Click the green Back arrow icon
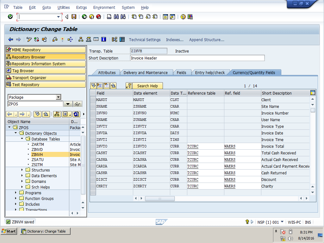The width and height of the screenshot is (324, 243). click(x=84, y=17)
